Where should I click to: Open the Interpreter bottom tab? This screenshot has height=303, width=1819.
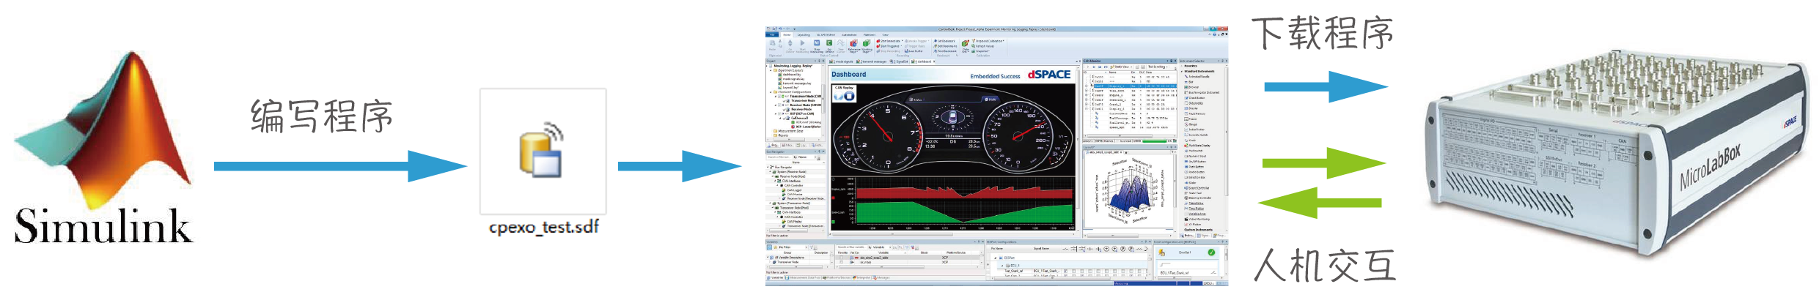861,277
